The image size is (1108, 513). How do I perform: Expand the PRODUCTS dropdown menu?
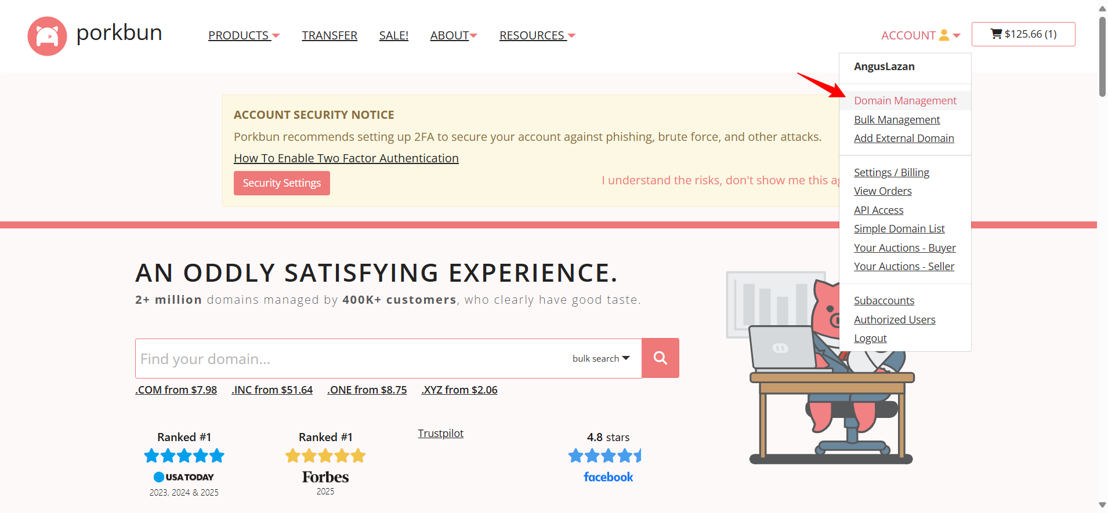(244, 35)
